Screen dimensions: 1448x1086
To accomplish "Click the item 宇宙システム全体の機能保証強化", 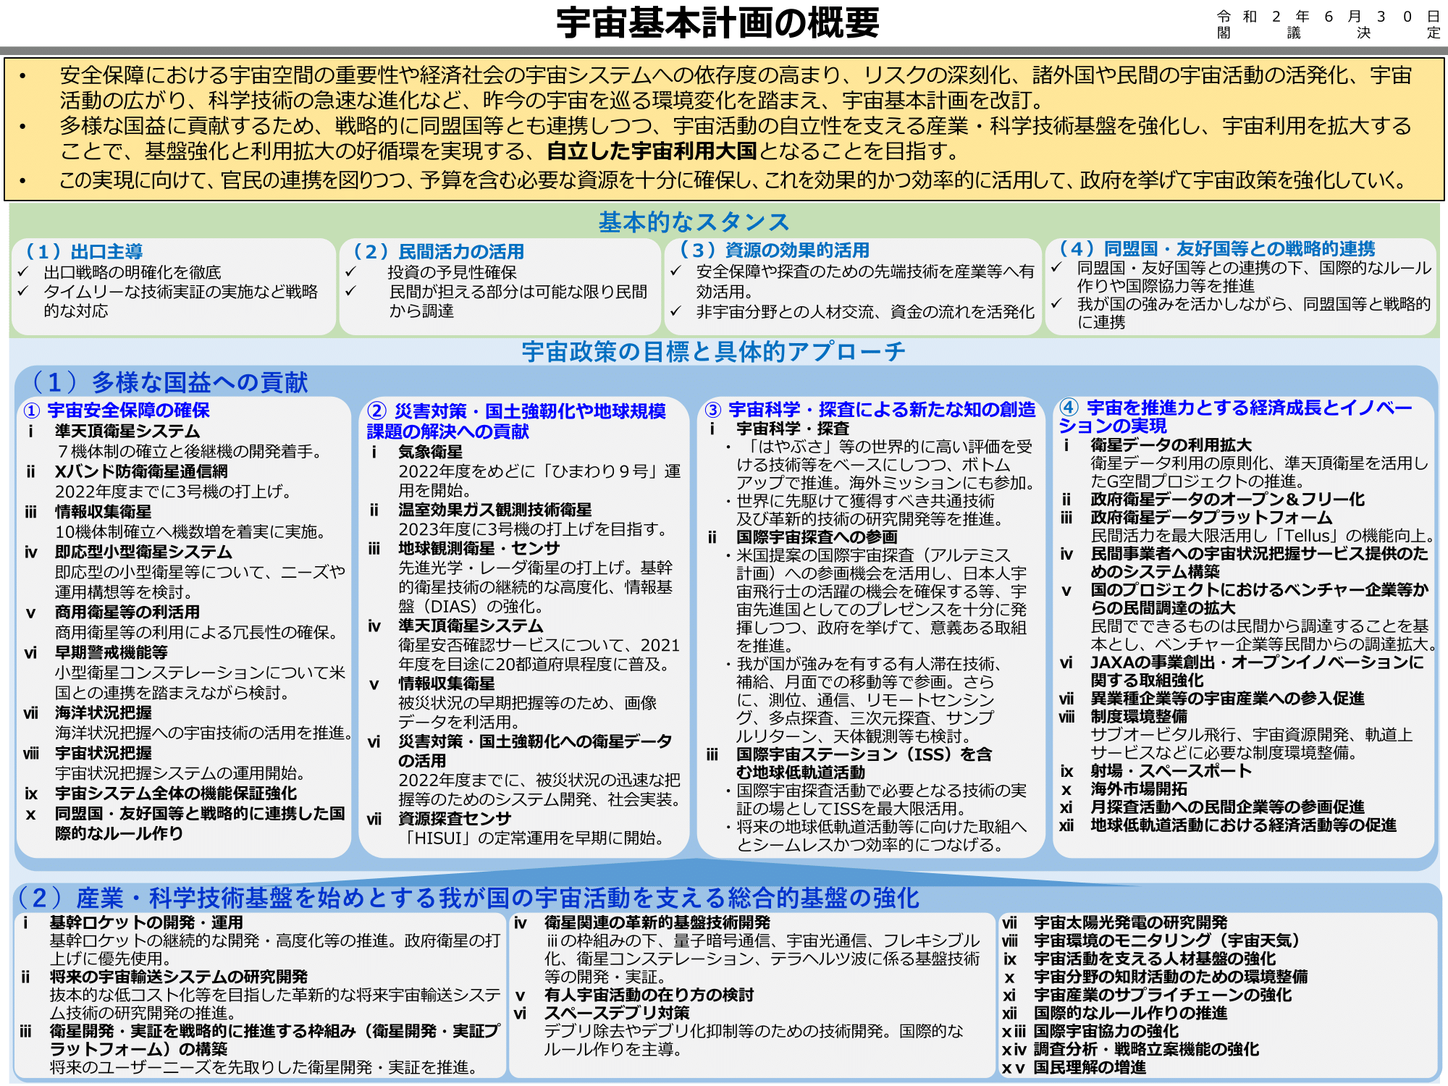I will click(176, 794).
